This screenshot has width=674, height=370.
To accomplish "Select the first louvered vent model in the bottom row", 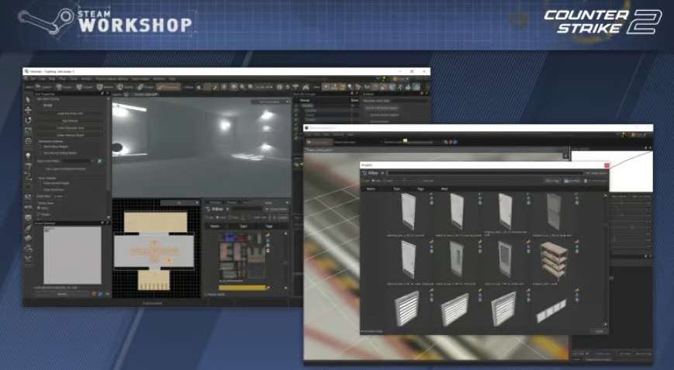I will 406,308.
